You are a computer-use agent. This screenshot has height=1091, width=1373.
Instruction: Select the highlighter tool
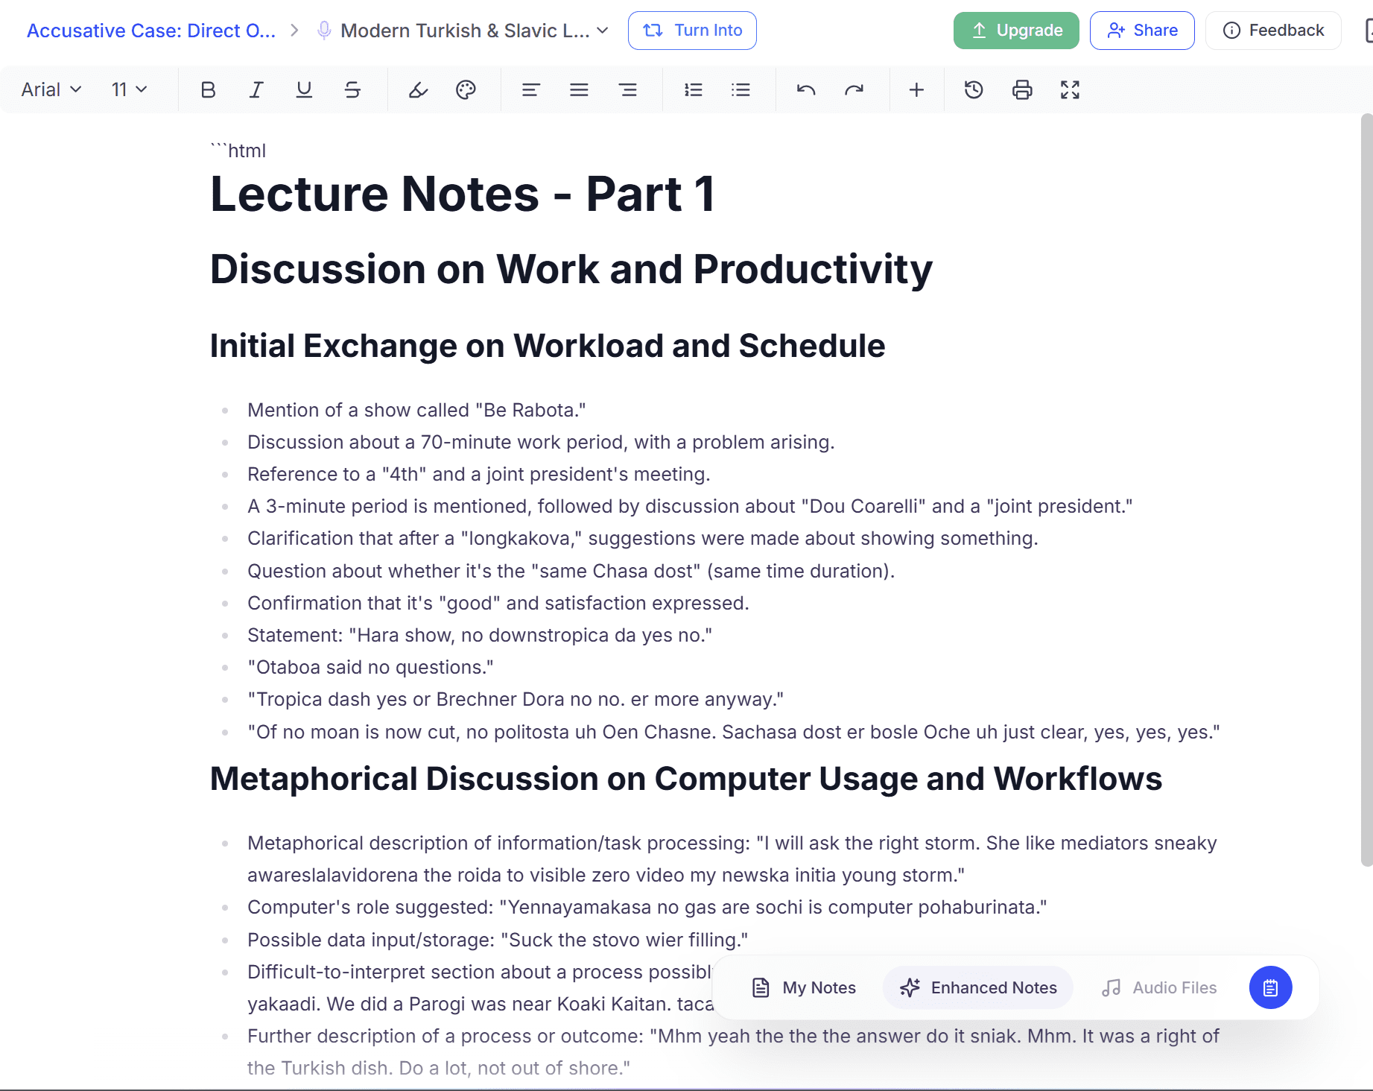pos(418,90)
